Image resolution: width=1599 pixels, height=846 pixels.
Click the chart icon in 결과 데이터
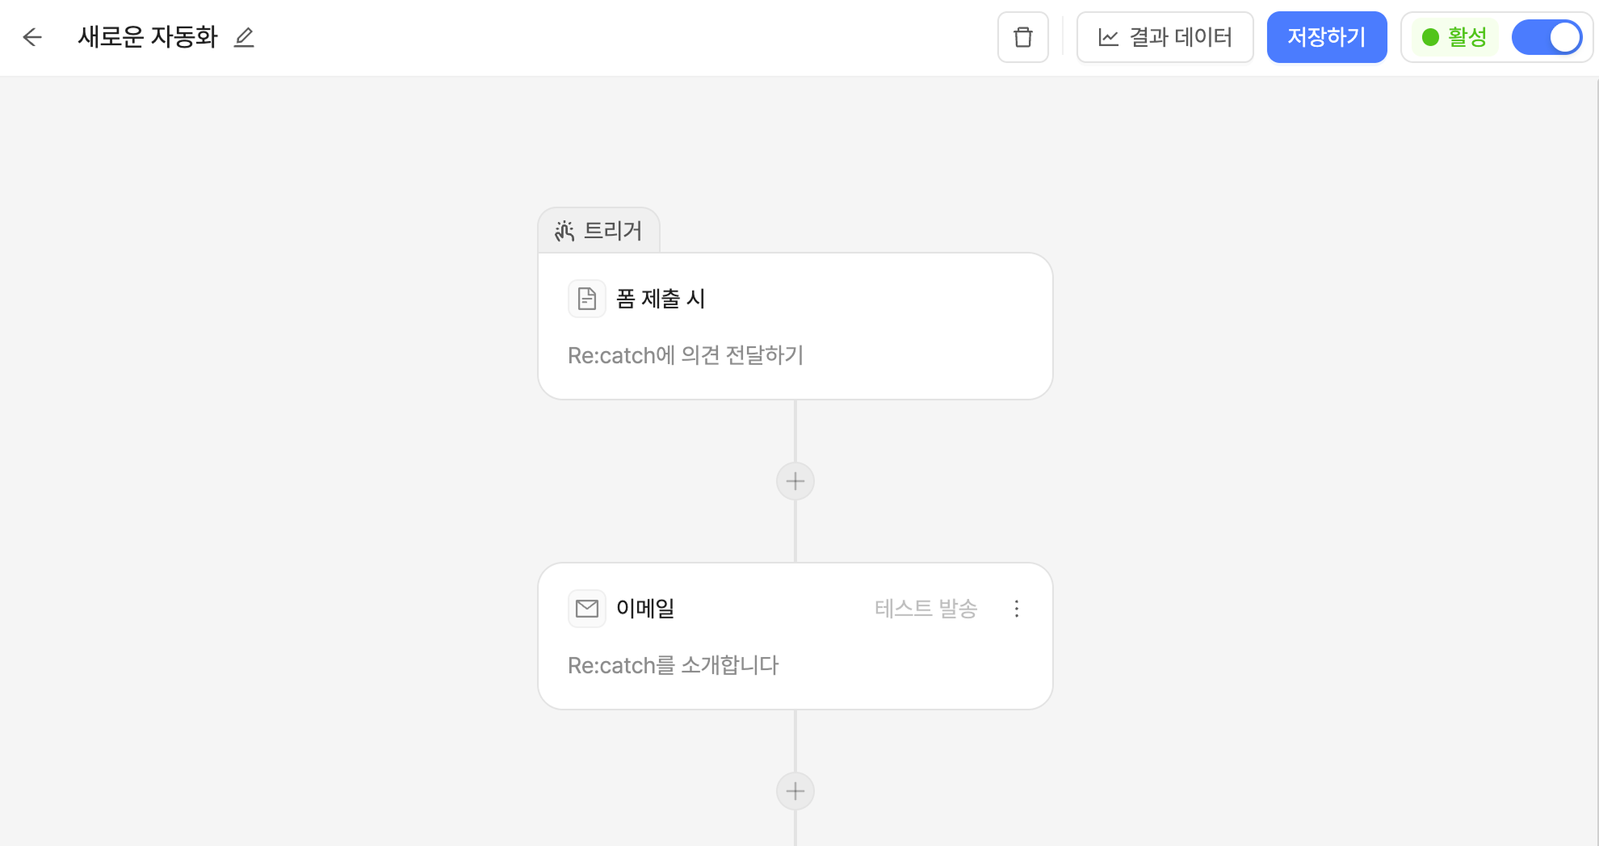point(1109,37)
